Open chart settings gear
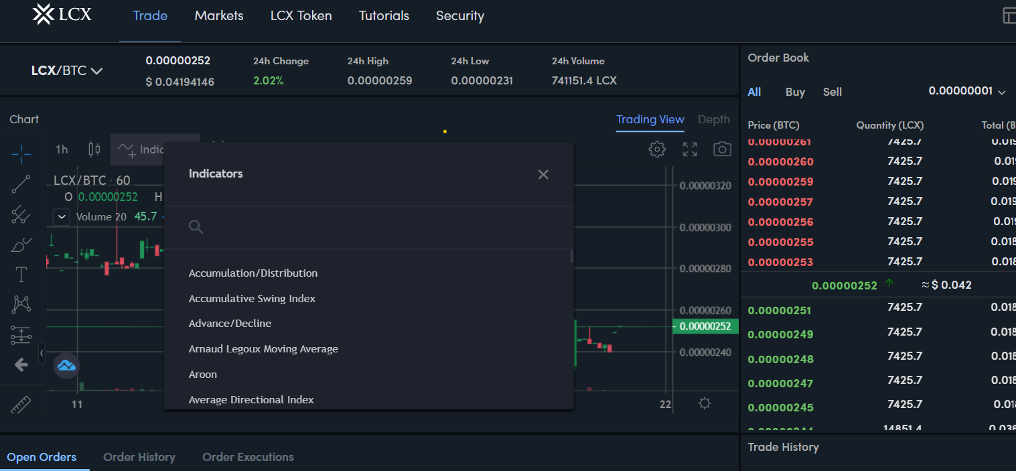Screen dimensions: 1016x471 point(657,149)
